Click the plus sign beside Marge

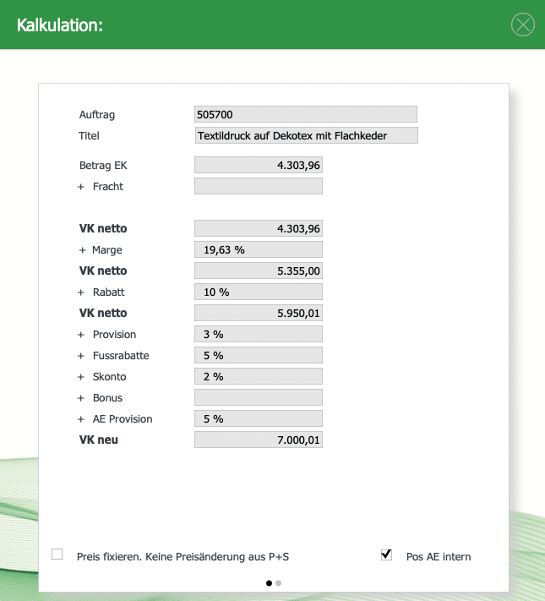(83, 250)
